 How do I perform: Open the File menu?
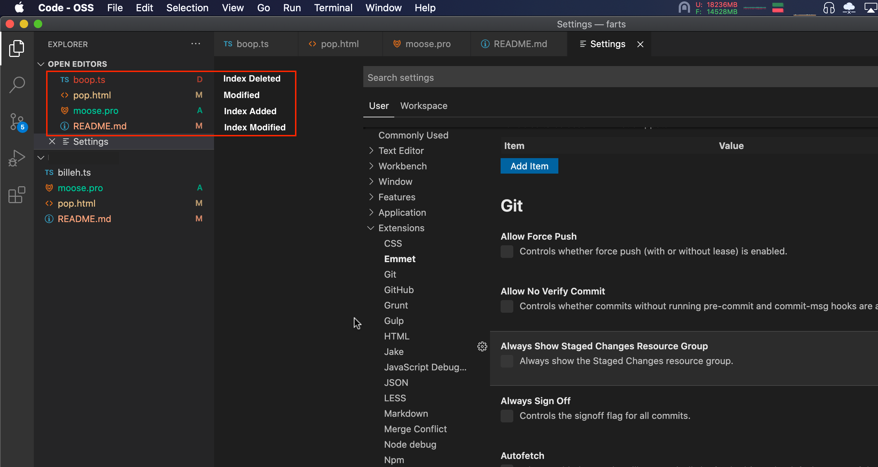[115, 8]
